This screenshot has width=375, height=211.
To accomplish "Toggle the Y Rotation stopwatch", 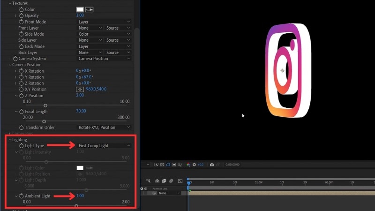I will (21, 77).
